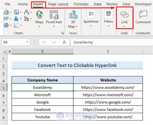Launch the 3D Map tours icon

73,15
